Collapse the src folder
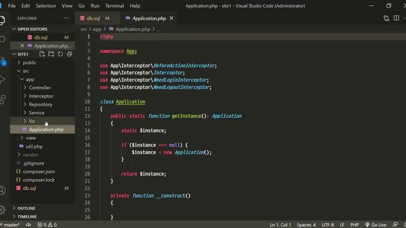 click(x=43, y=71)
